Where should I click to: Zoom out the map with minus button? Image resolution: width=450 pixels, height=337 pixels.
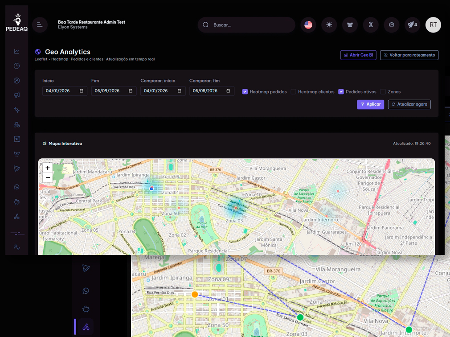[x=48, y=177]
